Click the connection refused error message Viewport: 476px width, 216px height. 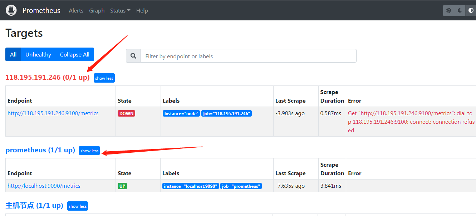[411, 122]
